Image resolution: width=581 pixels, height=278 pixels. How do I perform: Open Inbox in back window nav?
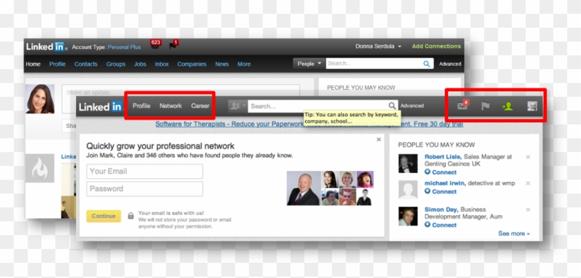tap(162, 64)
